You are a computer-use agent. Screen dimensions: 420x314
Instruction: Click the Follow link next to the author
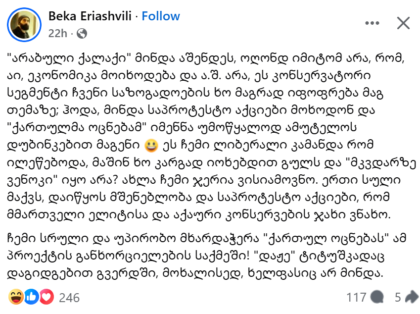(x=161, y=16)
